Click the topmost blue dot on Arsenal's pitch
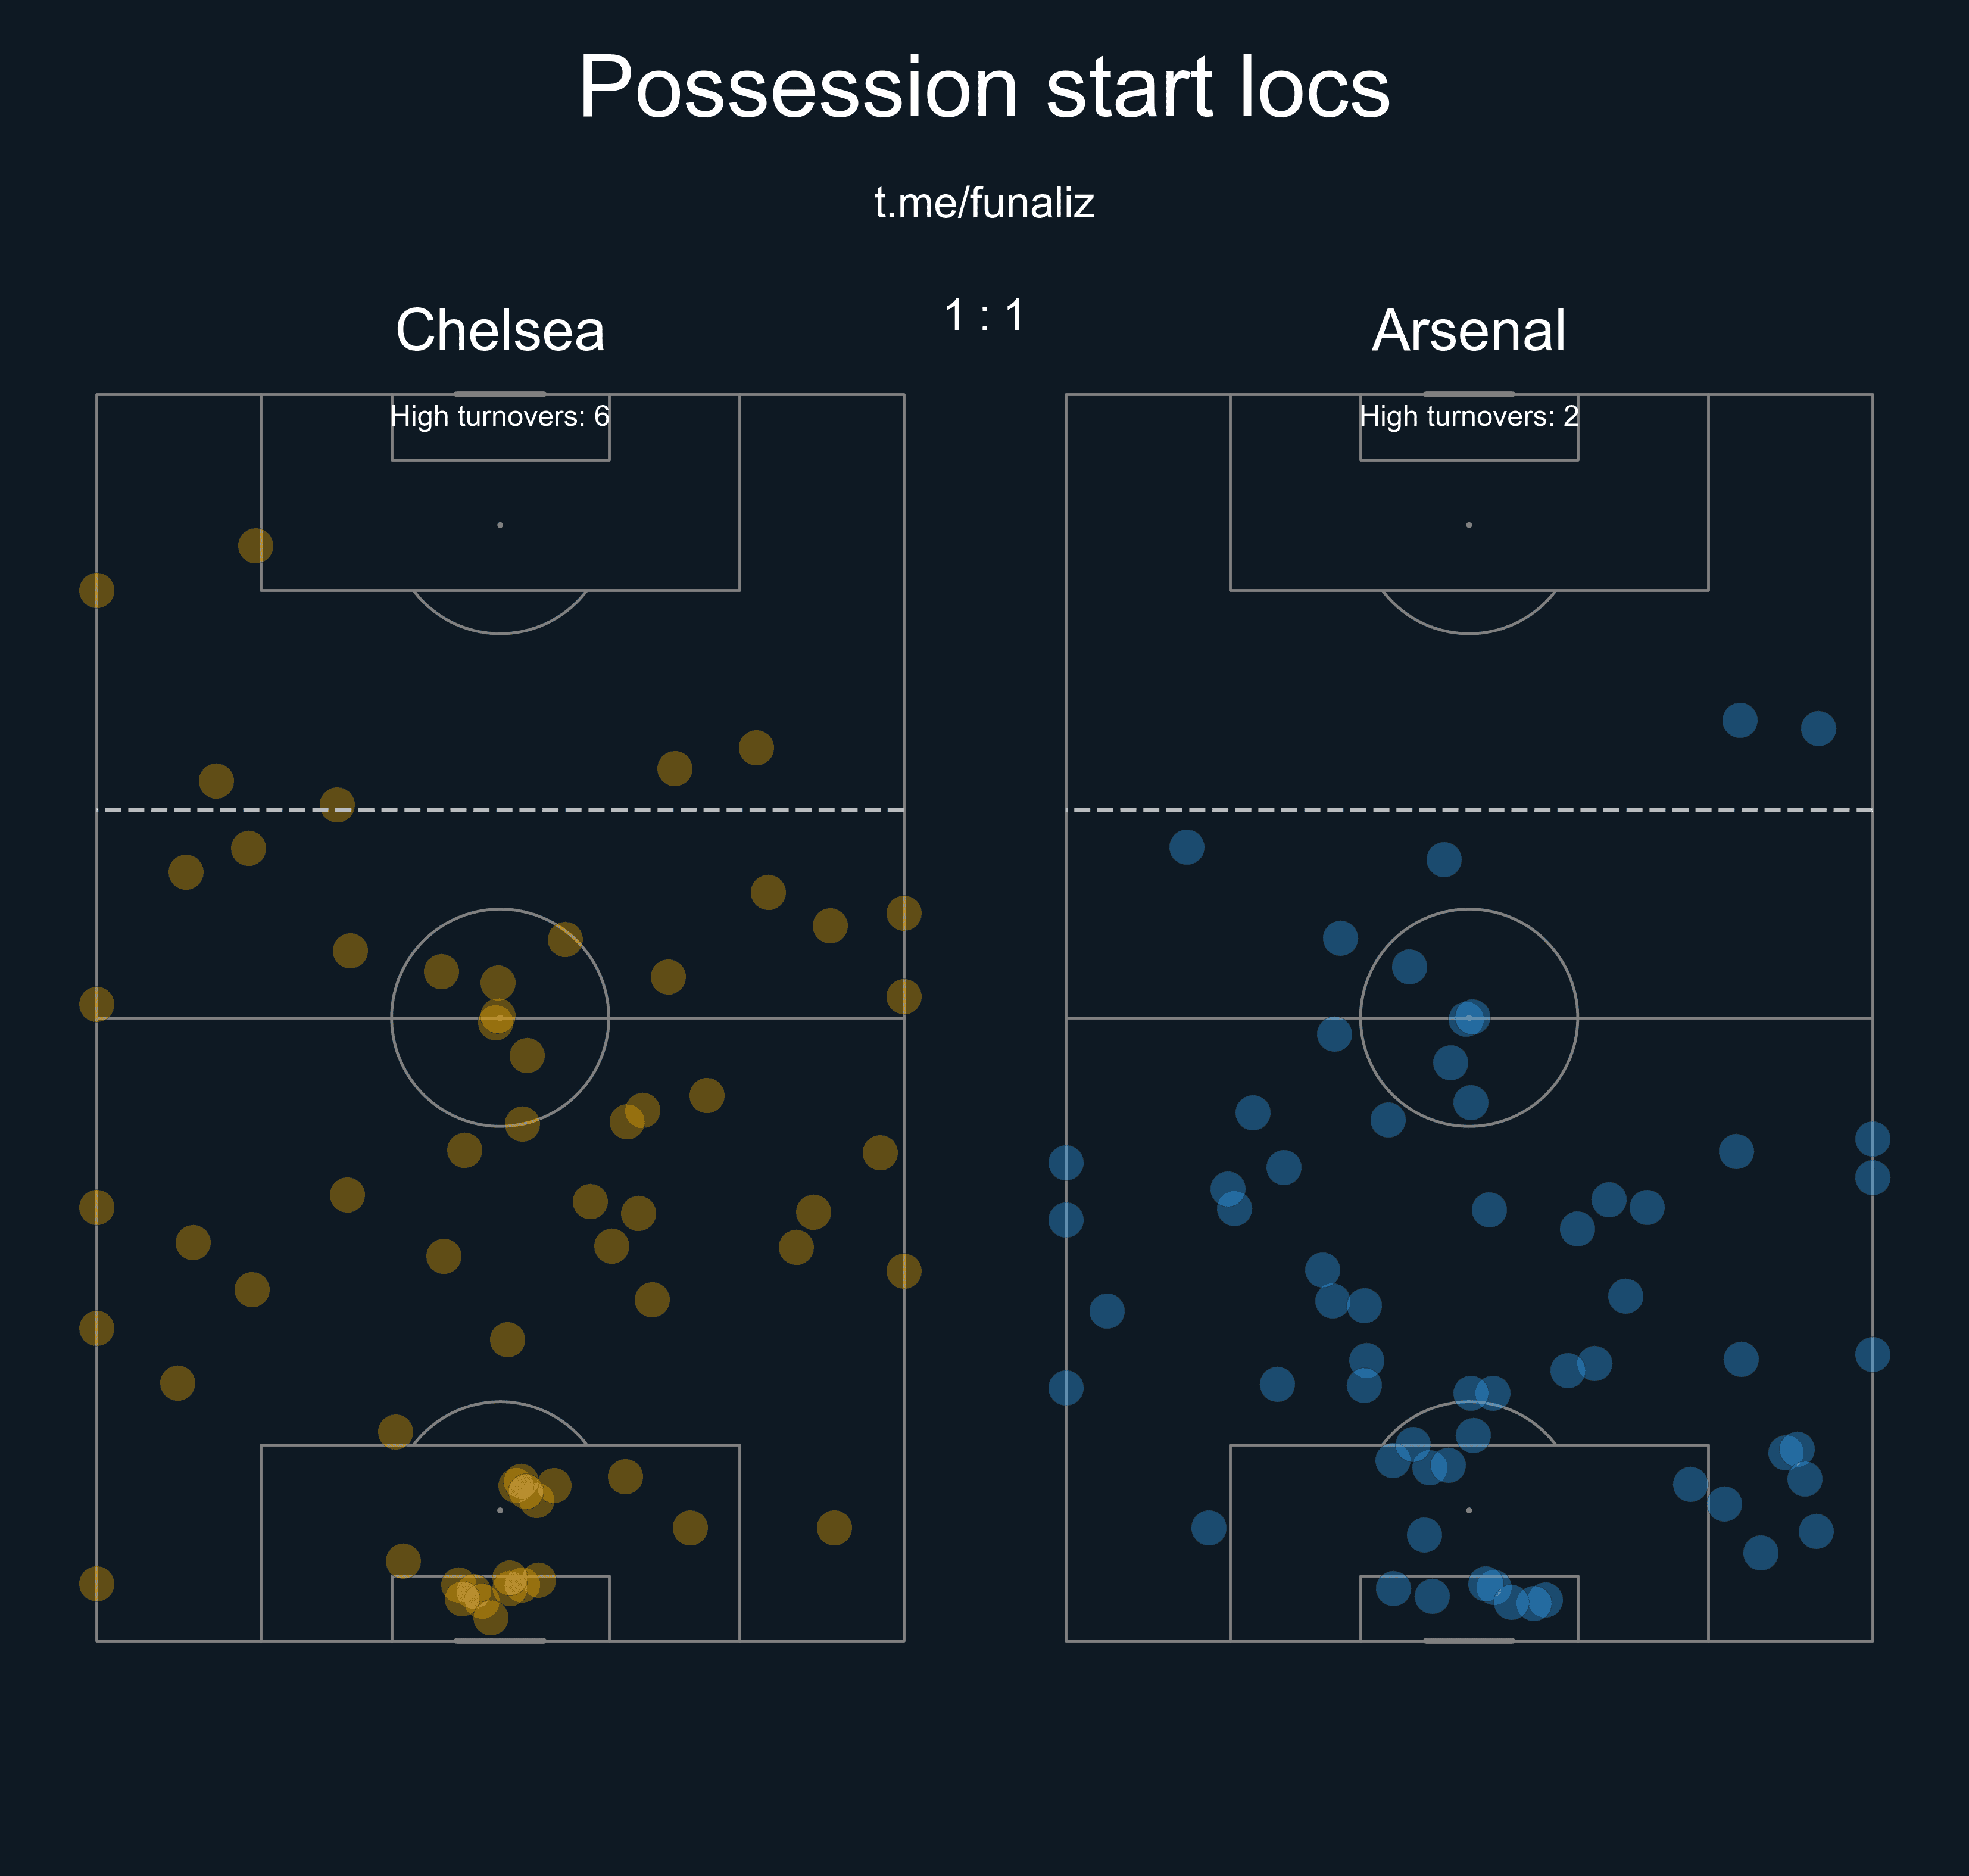 (1739, 720)
